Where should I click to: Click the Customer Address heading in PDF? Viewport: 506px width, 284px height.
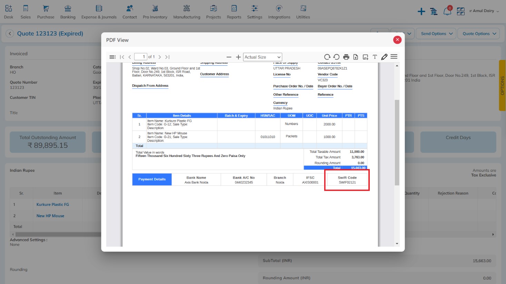click(215, 74)
